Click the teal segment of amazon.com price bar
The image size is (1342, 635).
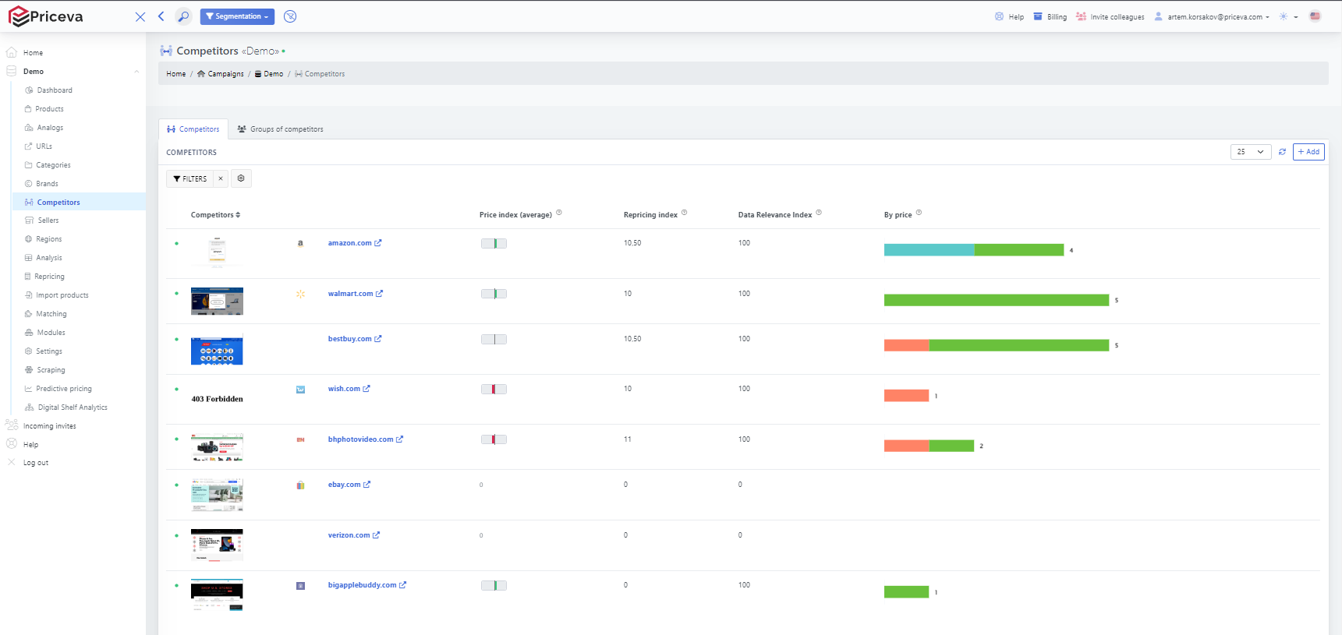(929, 250)
